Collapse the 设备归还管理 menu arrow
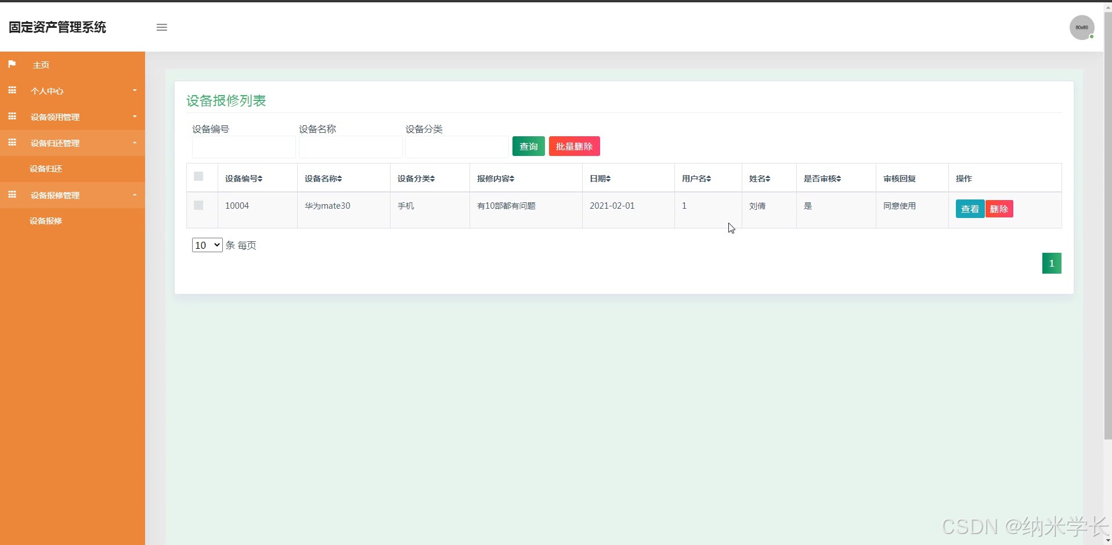This screenshot has height=545, width=1112. pos(135,143)
